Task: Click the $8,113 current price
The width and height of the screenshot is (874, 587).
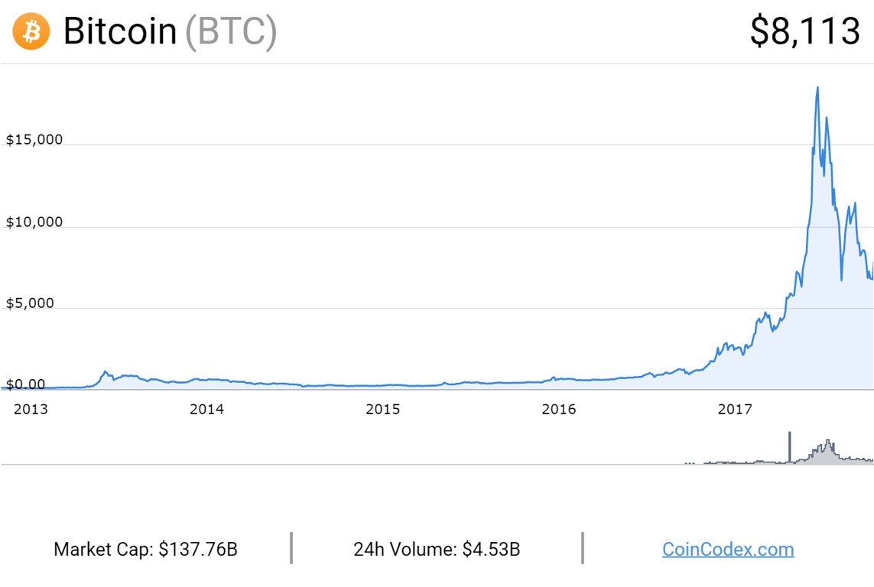Action: (x=804, y=31)
